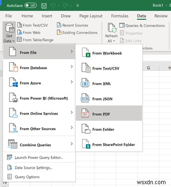Image resolution: width=171 pixels, height=187 pixels.
Task: Click the XML file icon
Action: pyautogui.click(x=85, y=83)
